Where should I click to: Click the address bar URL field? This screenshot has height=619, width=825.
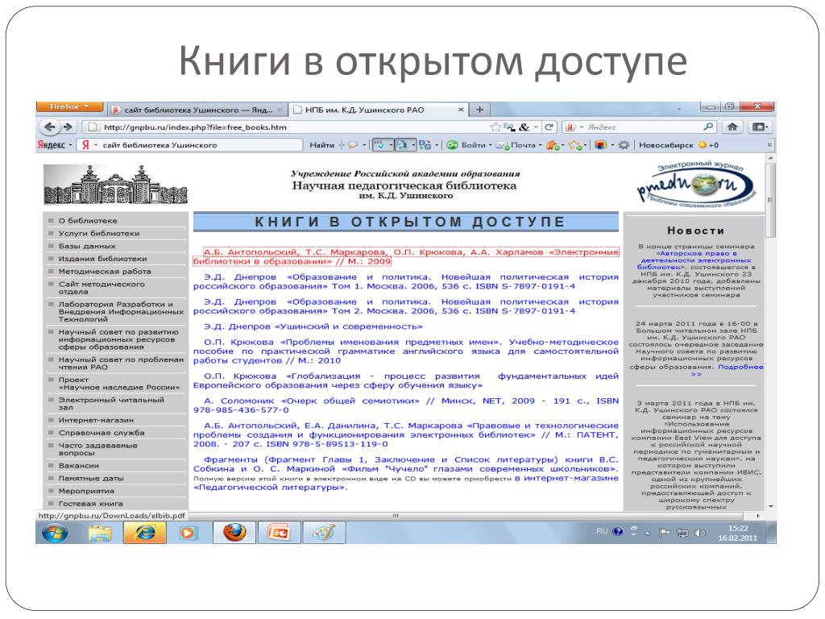(x=287, y=127)
